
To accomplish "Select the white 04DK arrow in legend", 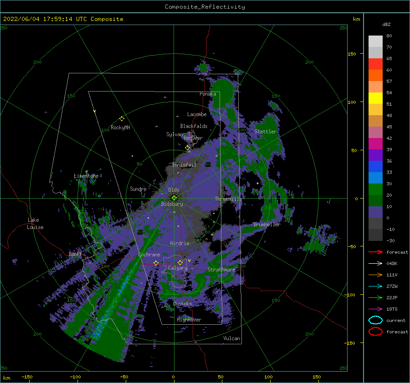I will tap(375, 264).
